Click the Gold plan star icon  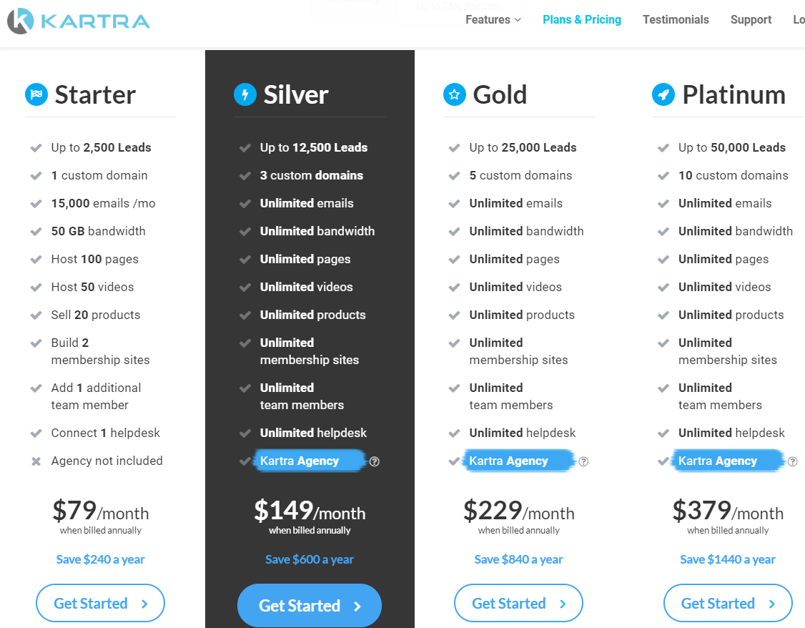point(455,94)
